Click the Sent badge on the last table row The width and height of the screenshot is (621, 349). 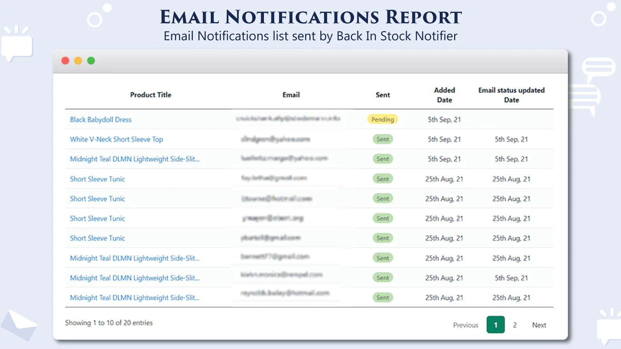point(382,297)
